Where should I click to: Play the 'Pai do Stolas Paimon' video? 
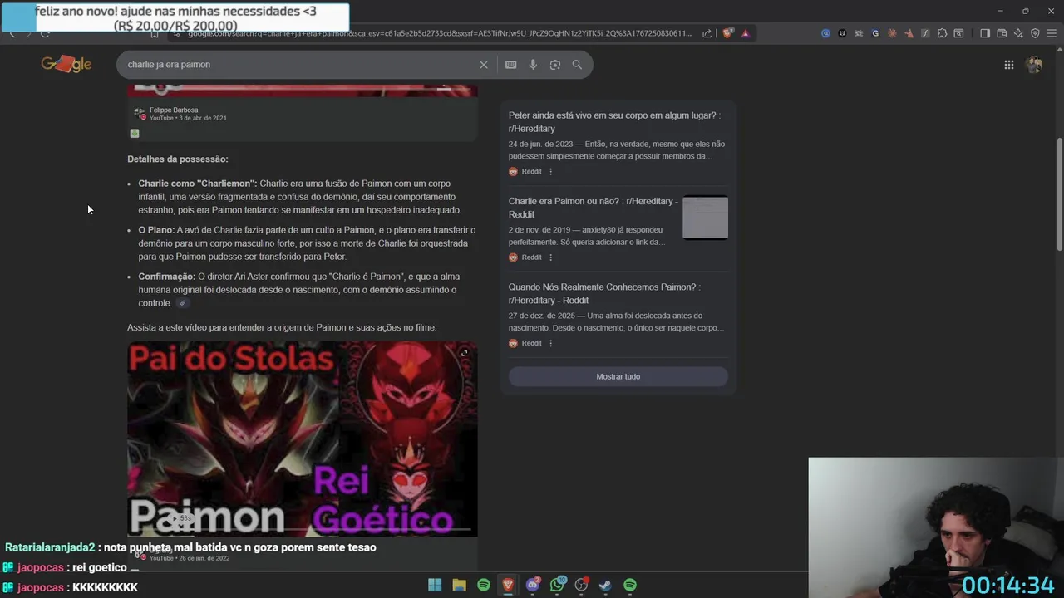click(302, 439)
